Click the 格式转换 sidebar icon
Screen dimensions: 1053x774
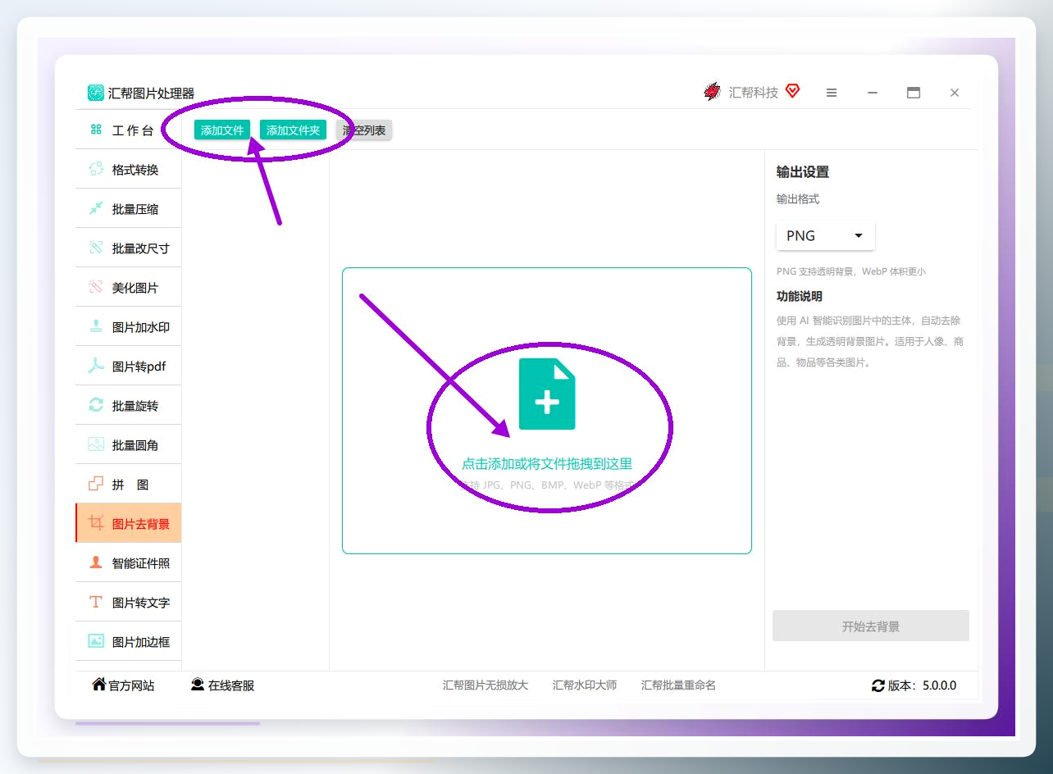[96, 169]
